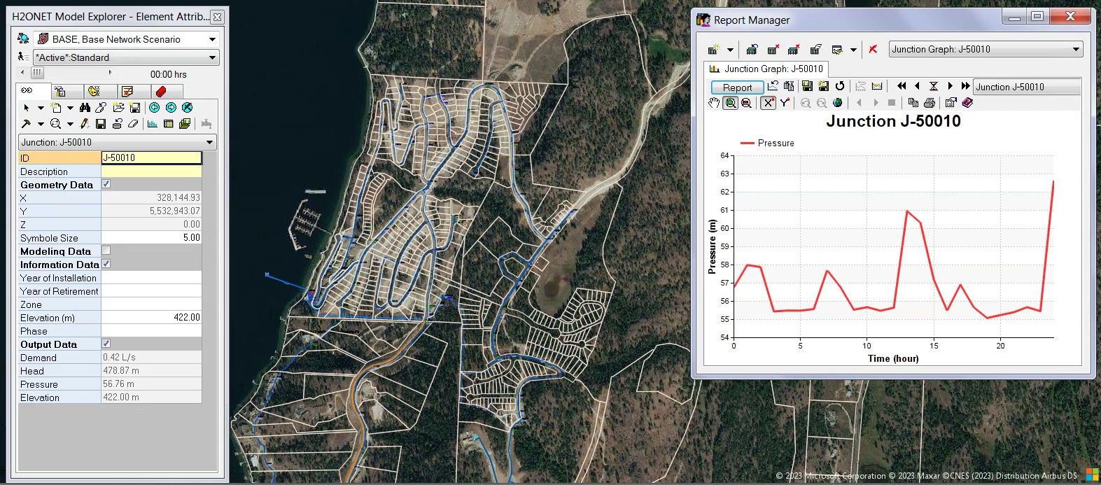
Task: Select the red eraser tab in Model Explorer
Action: (167, 91)
